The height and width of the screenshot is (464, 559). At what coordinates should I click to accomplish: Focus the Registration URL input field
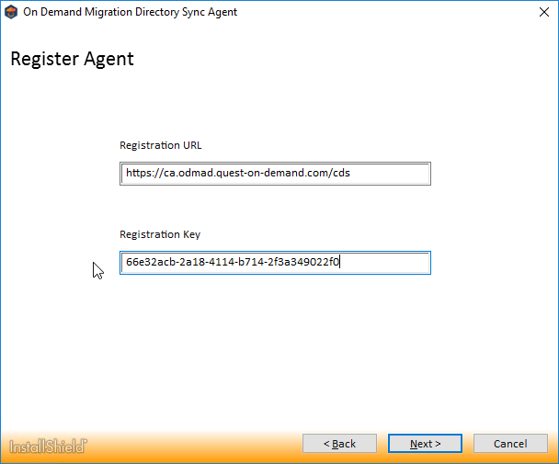(x=275, y=173)
